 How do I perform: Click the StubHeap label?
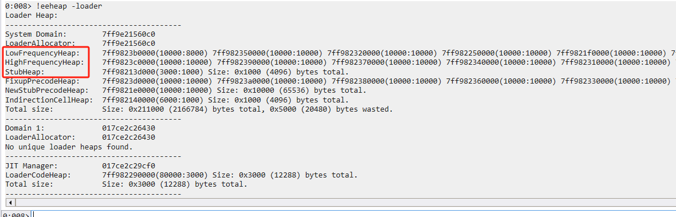click(x=25, y=72)
